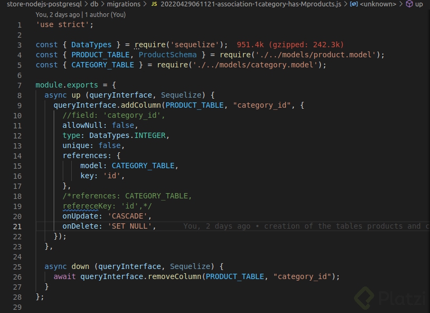Click PRODUCT_TABLE on line 4
This screenshot has height=313, width=430.
[100, 55]
